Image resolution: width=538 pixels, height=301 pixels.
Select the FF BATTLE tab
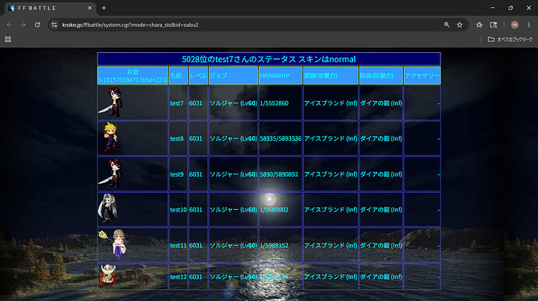pos(50,8)
